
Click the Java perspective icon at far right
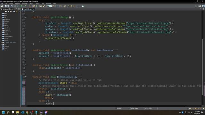pyautogui.click(x=203, y=6)
